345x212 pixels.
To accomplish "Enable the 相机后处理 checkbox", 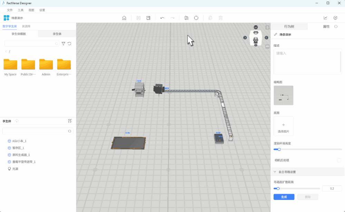I will click(x=339, y=160).
